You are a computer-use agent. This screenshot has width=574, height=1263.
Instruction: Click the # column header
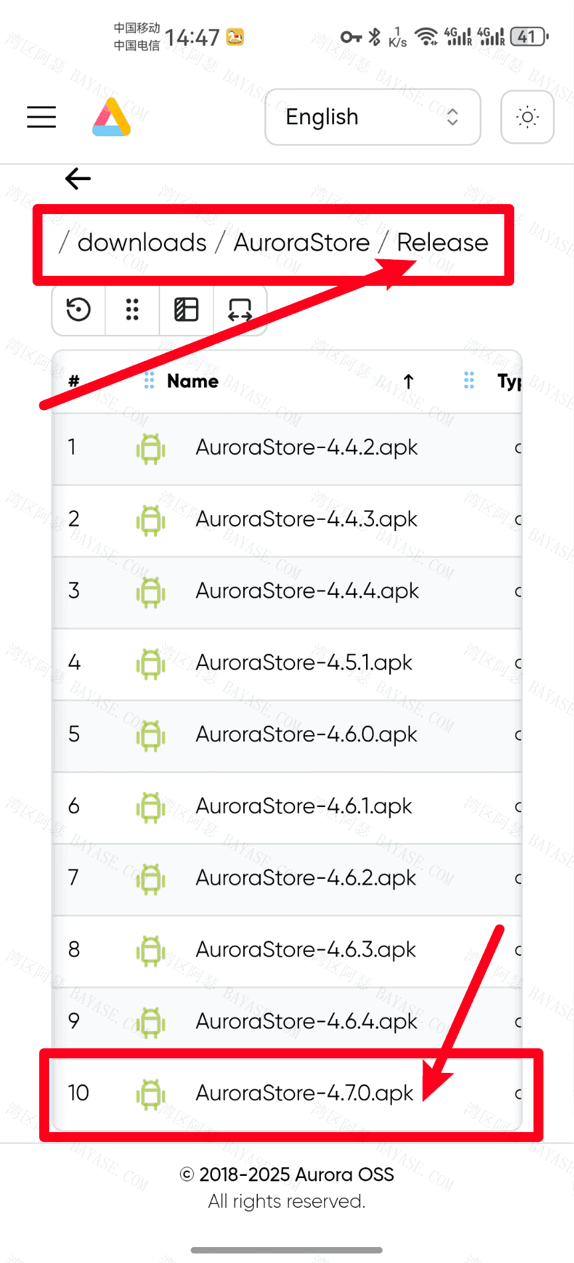(x=74, y=381)
